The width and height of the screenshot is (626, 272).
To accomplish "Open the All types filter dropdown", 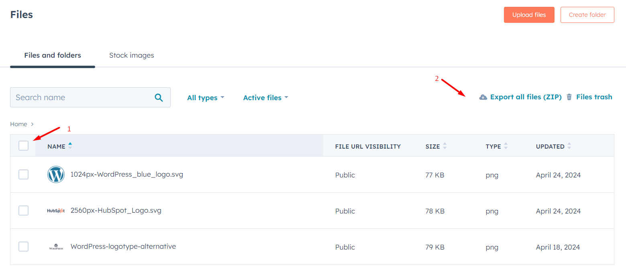I will pyautogui.click(x=206, y=98).
